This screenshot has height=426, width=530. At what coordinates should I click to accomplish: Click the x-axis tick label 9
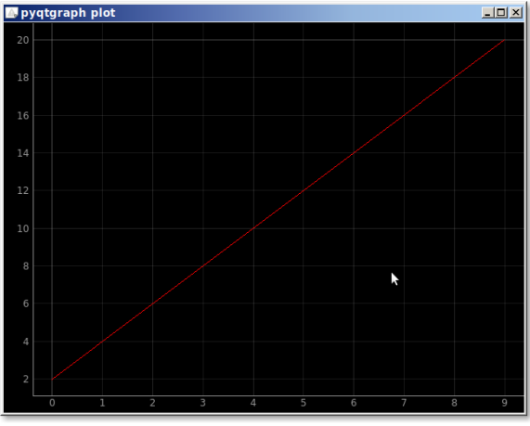click(x=504, y=403)
